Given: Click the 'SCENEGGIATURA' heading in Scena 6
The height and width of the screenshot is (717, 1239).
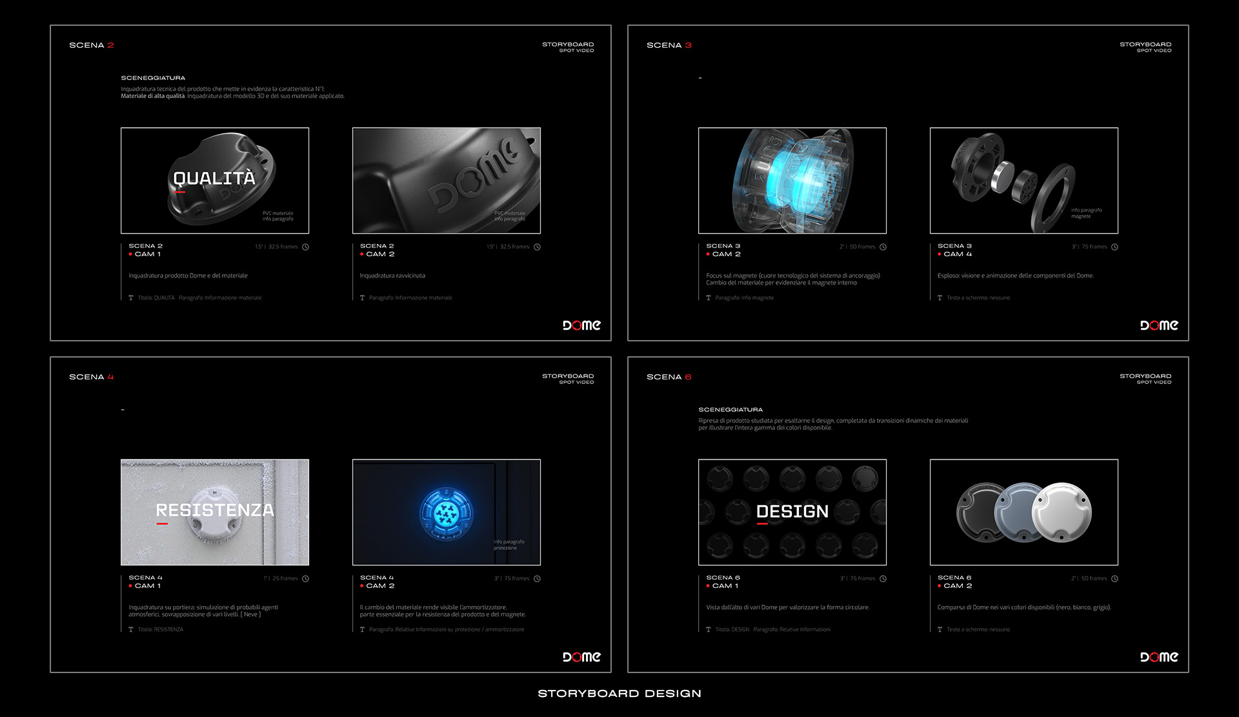Looking at the screenshot, I should (x=730, y=410).
